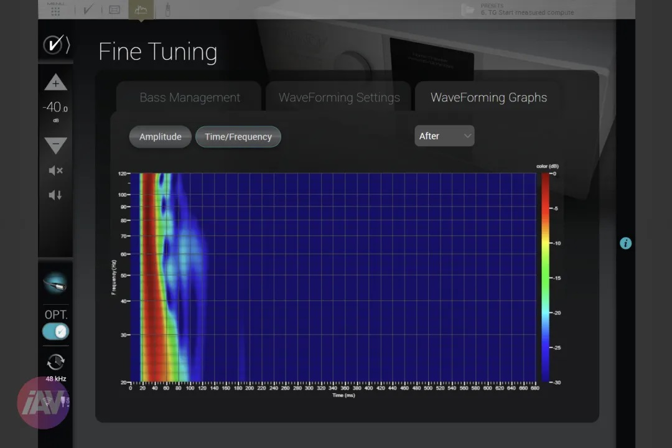Switch to the WaveForming Settings tab

tap(338, 97)
